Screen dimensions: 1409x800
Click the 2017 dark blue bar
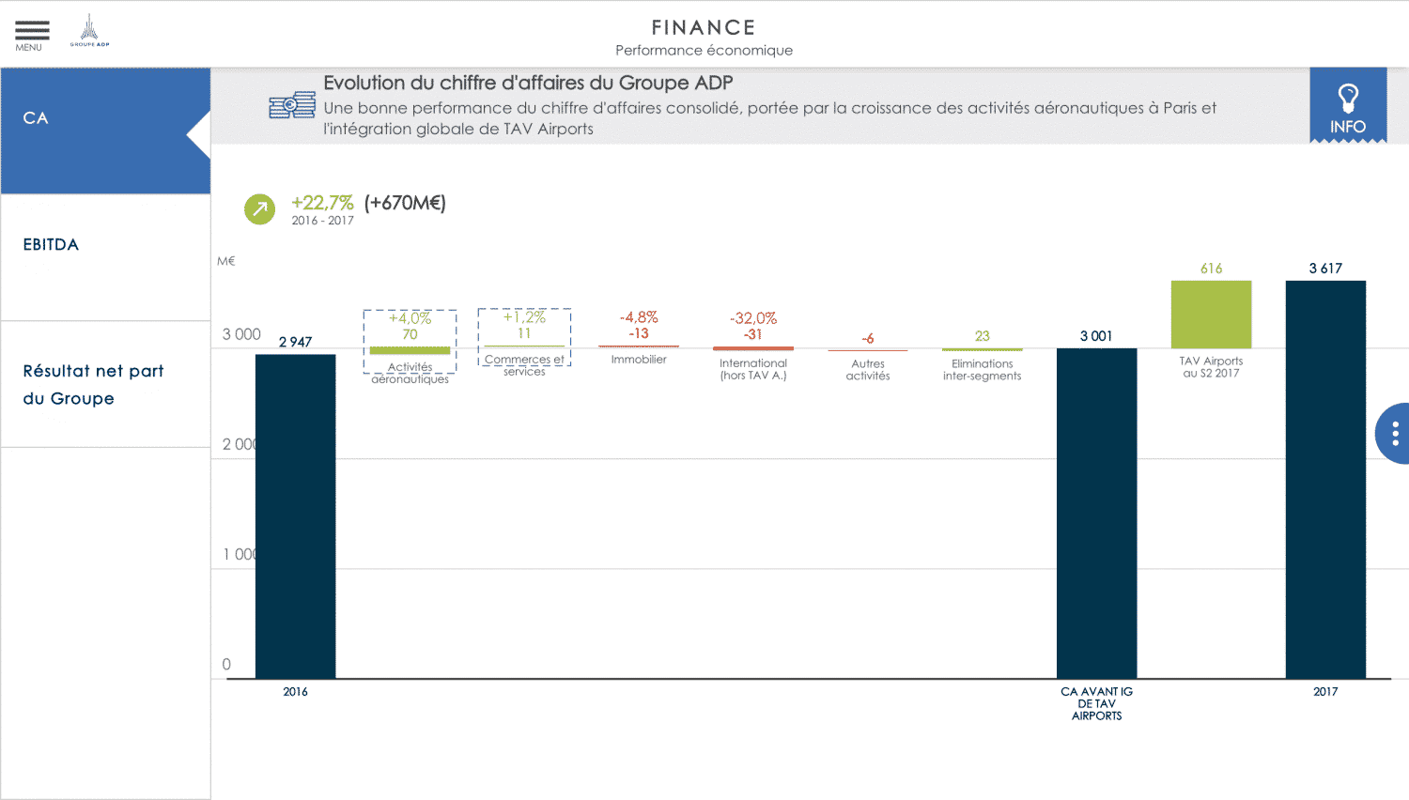click(x=1324, y=479)
